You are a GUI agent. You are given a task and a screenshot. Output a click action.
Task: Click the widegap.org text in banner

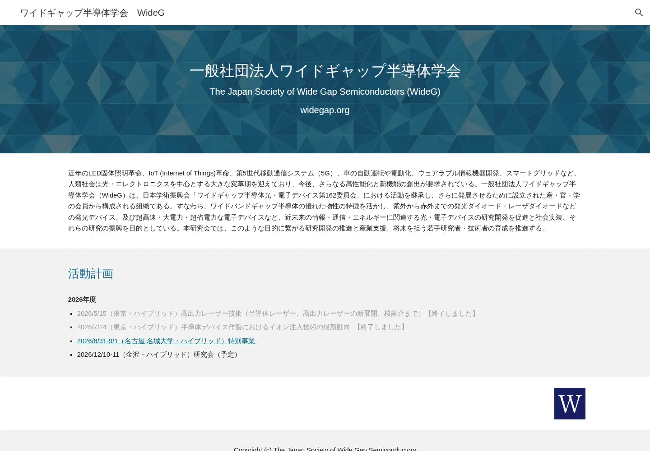325,110
